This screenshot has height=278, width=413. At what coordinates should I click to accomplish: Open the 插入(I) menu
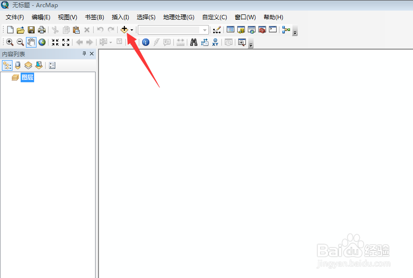[x=121, y=17]
